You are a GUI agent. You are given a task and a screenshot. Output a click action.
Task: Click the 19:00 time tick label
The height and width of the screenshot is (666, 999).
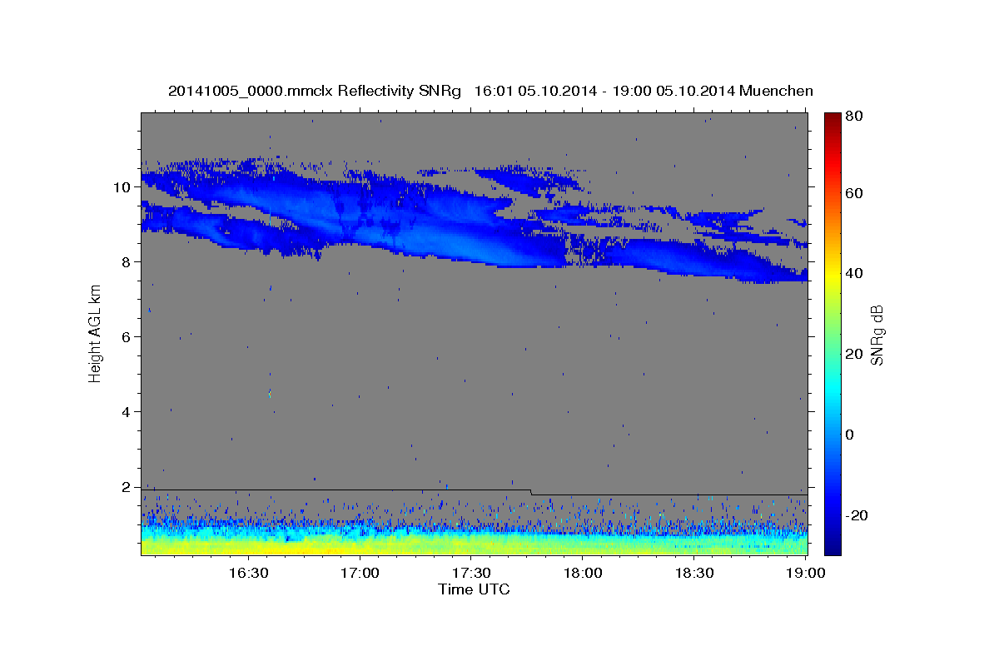coord(805,574)
